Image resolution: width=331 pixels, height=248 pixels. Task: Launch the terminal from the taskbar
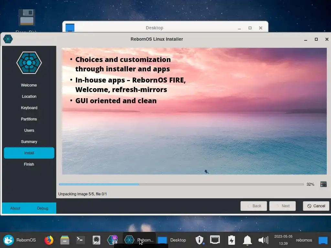(x=80, y=240)
